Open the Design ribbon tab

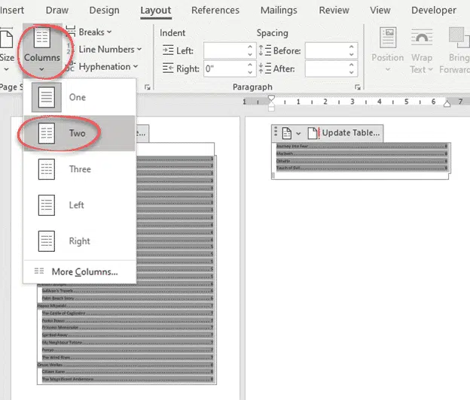point(104,11)
